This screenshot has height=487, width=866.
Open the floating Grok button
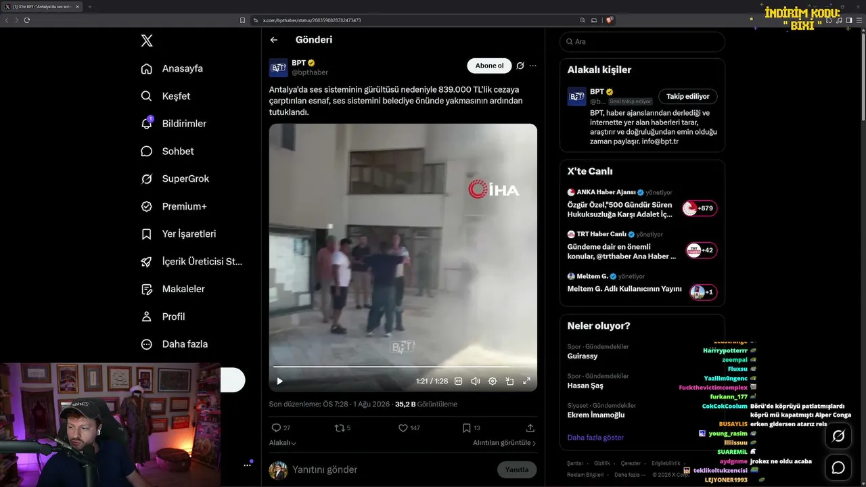(x=838, y=436)
